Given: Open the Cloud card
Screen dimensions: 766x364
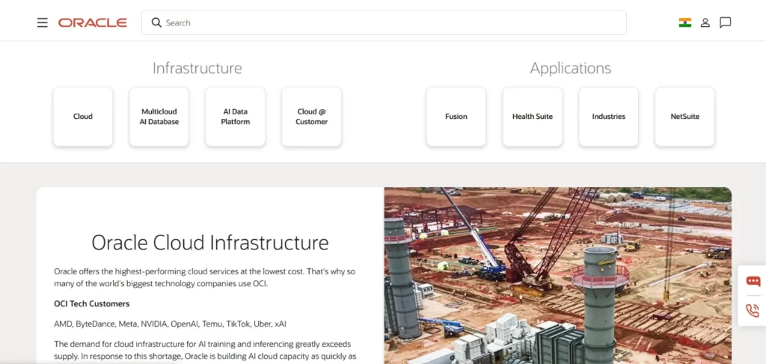Looking at the screenshot, I should (83, 117).
